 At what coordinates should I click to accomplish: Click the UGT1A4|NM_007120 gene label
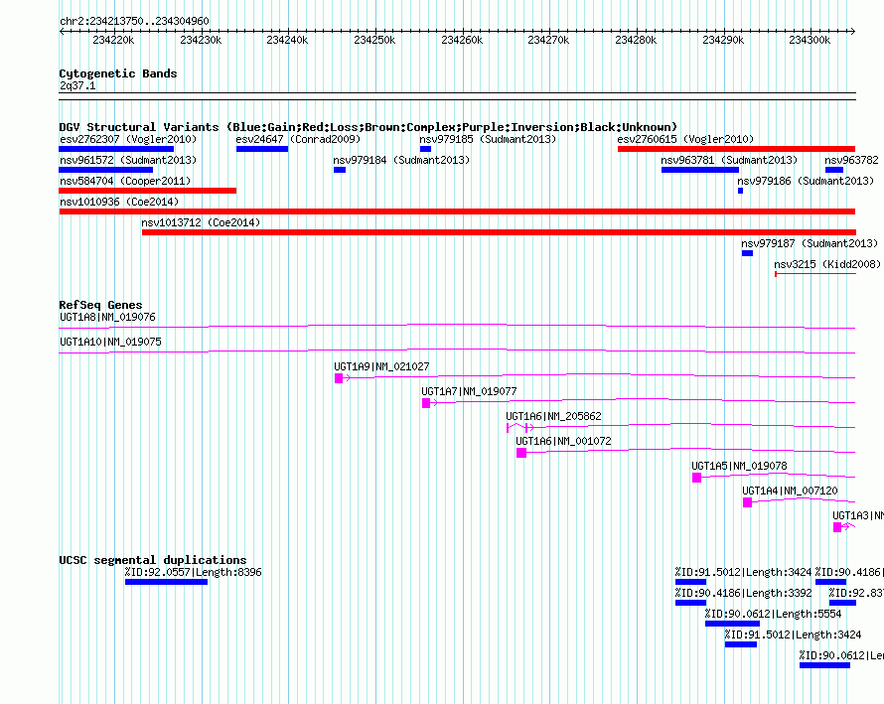790,491
